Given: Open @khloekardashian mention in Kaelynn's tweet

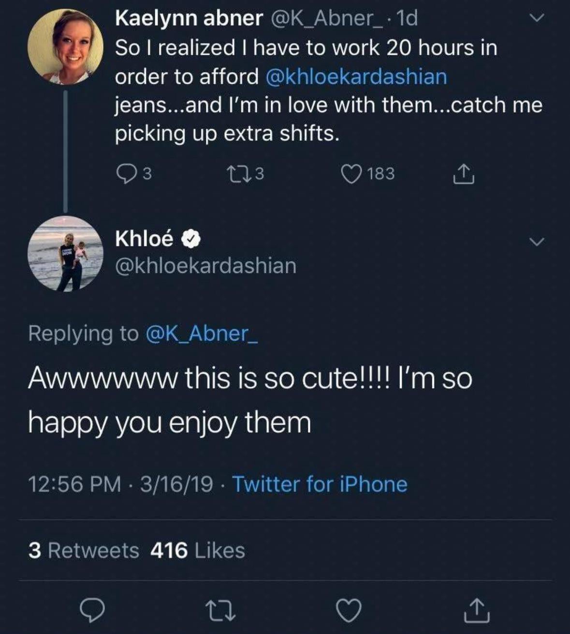Looking at the screenshot, I should tap(356, 77).
